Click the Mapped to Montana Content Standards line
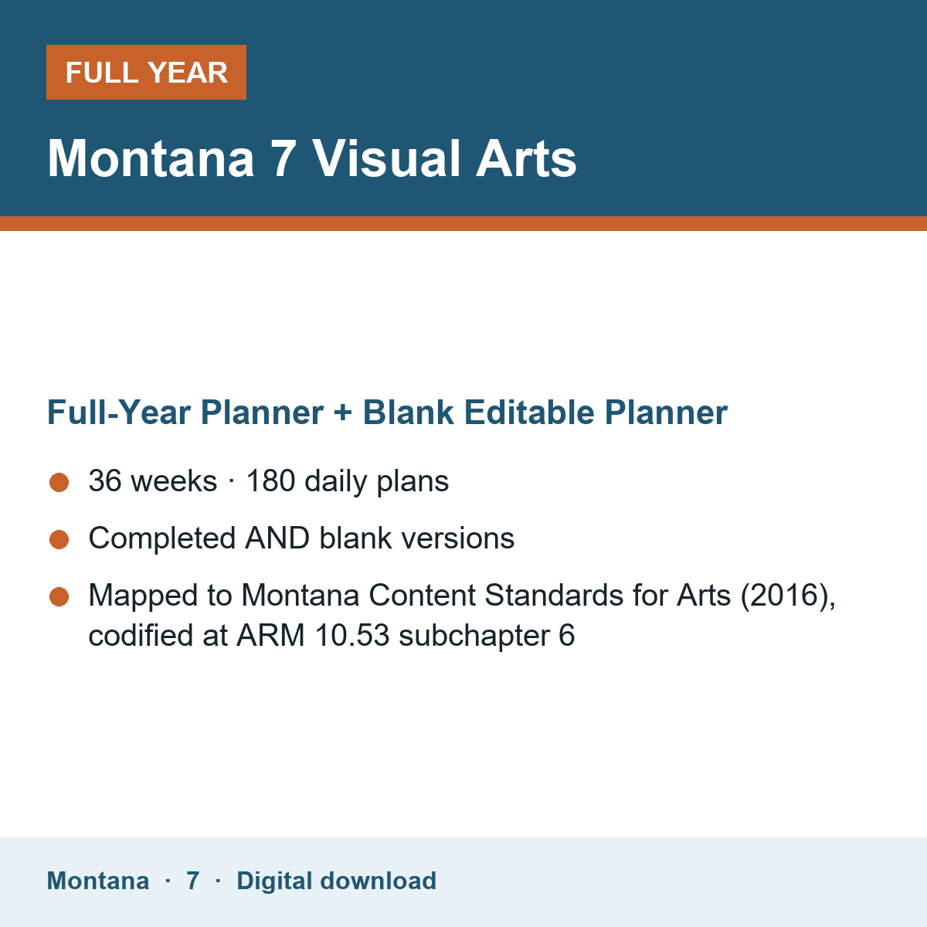This screenshot has width=927, height=927. click(462, 596)
